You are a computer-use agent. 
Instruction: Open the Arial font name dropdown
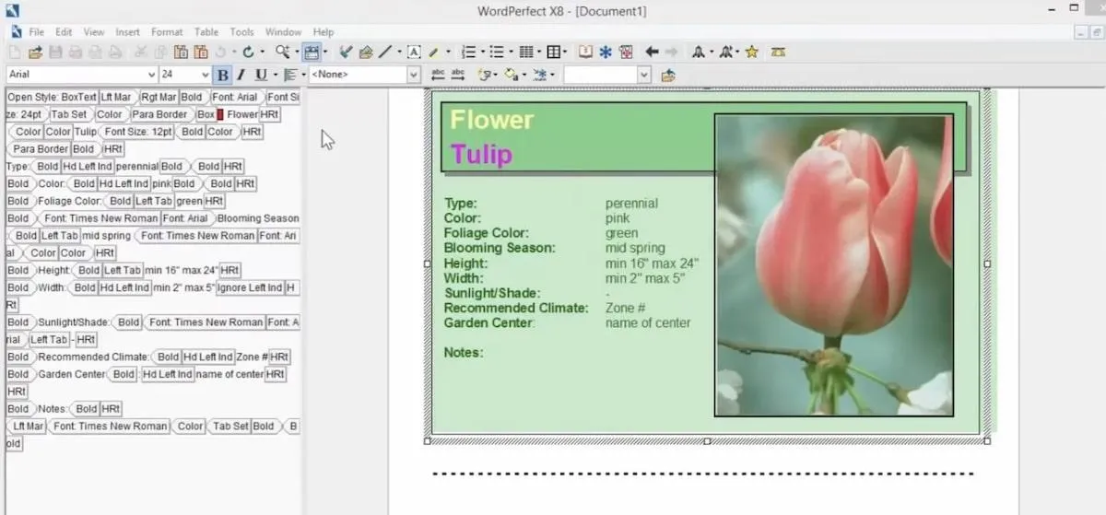tap(151, 75)
